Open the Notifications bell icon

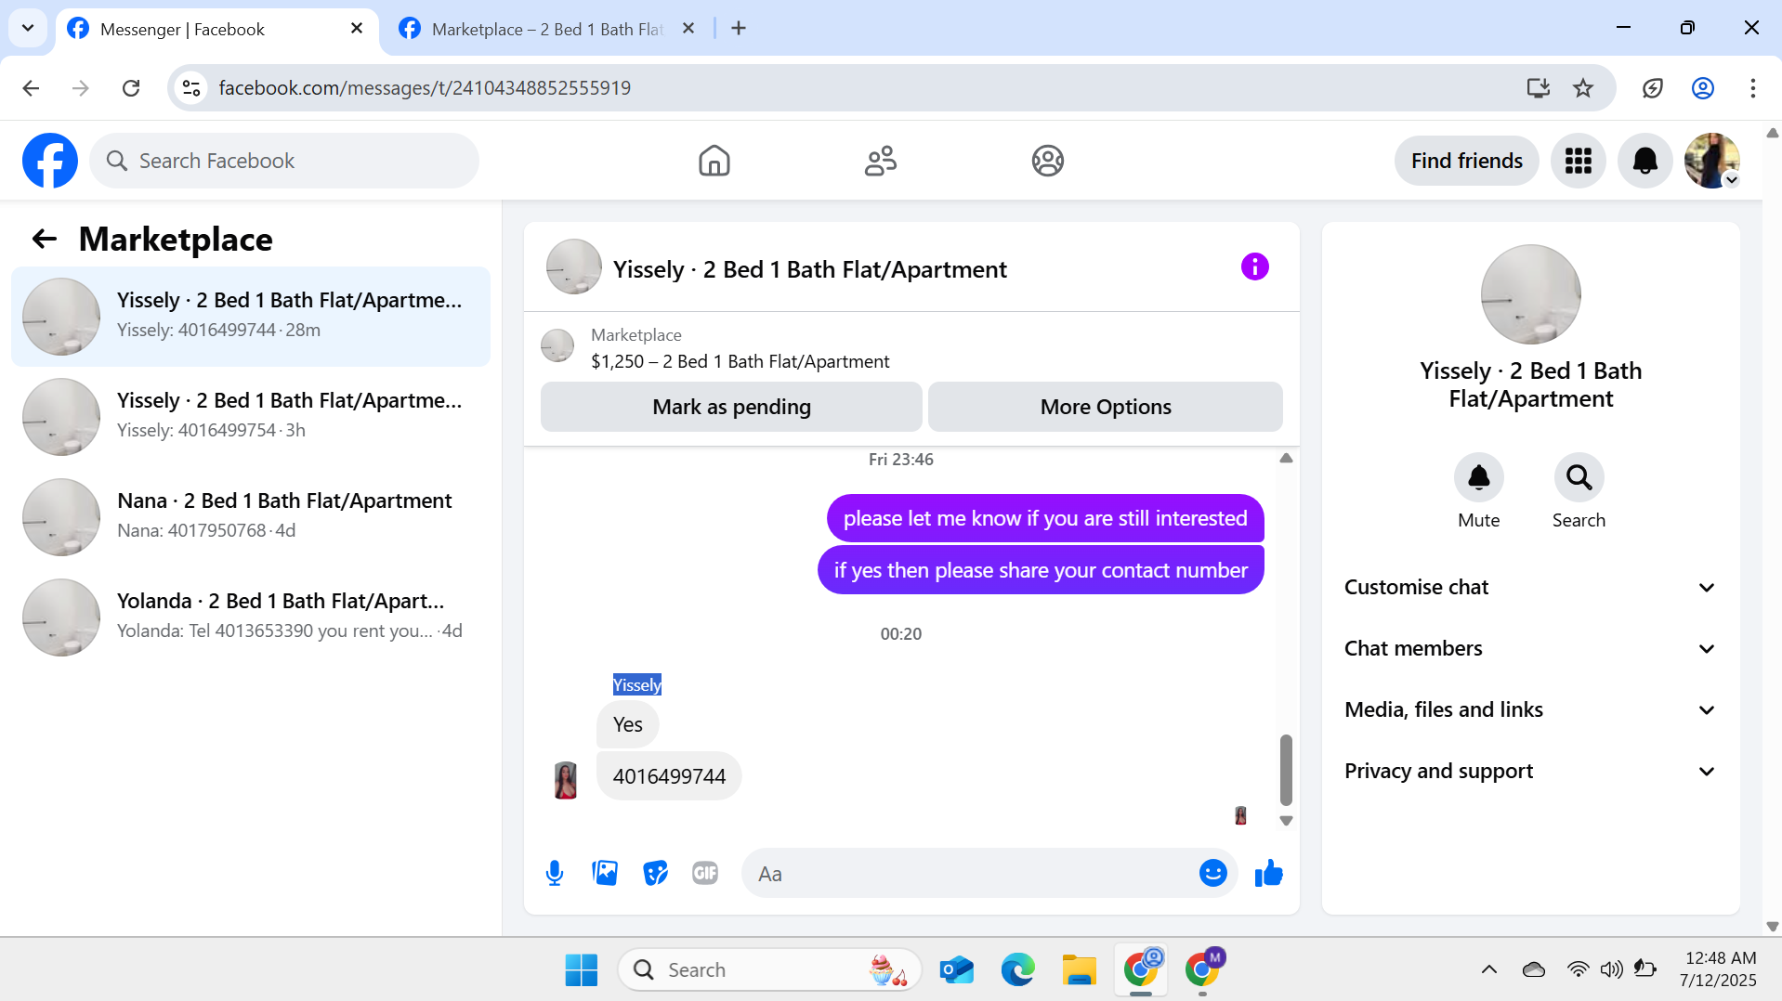click(x=1644, y=161)
